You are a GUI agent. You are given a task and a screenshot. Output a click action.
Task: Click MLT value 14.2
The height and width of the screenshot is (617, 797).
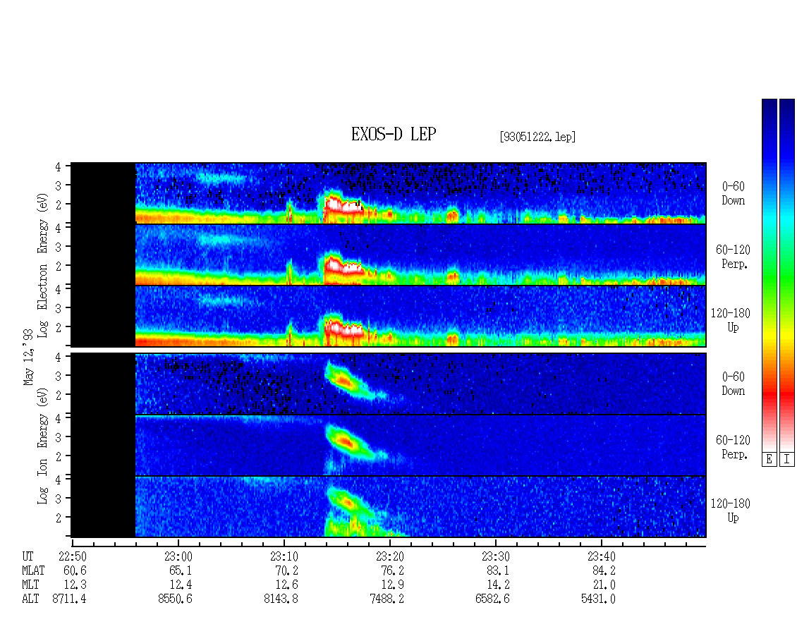click(x=498, y=585)
